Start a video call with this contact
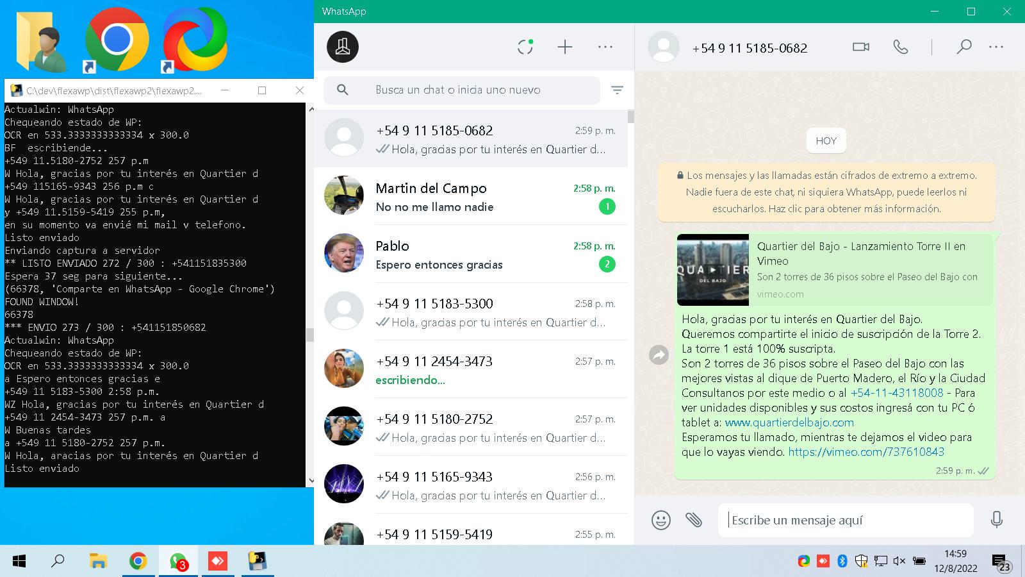Image resolution: width=1025 pixels, height=577 pixels. pos(861,47)
